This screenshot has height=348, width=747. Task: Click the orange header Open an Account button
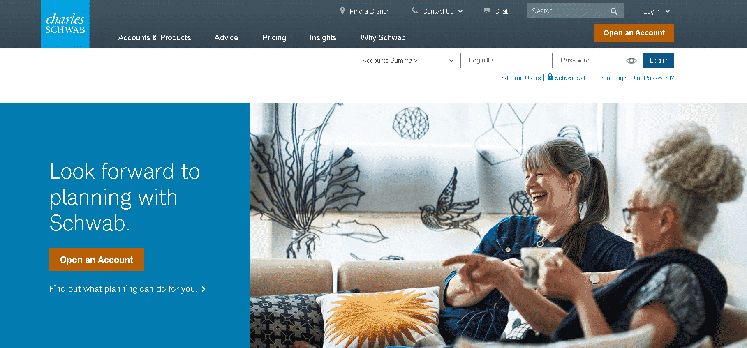click(634, 33)
